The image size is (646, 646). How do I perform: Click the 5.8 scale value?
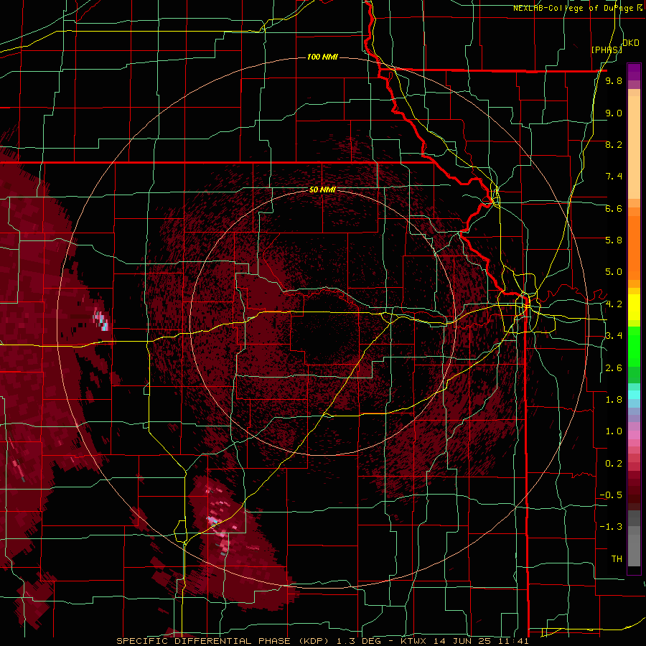[614, 240]
